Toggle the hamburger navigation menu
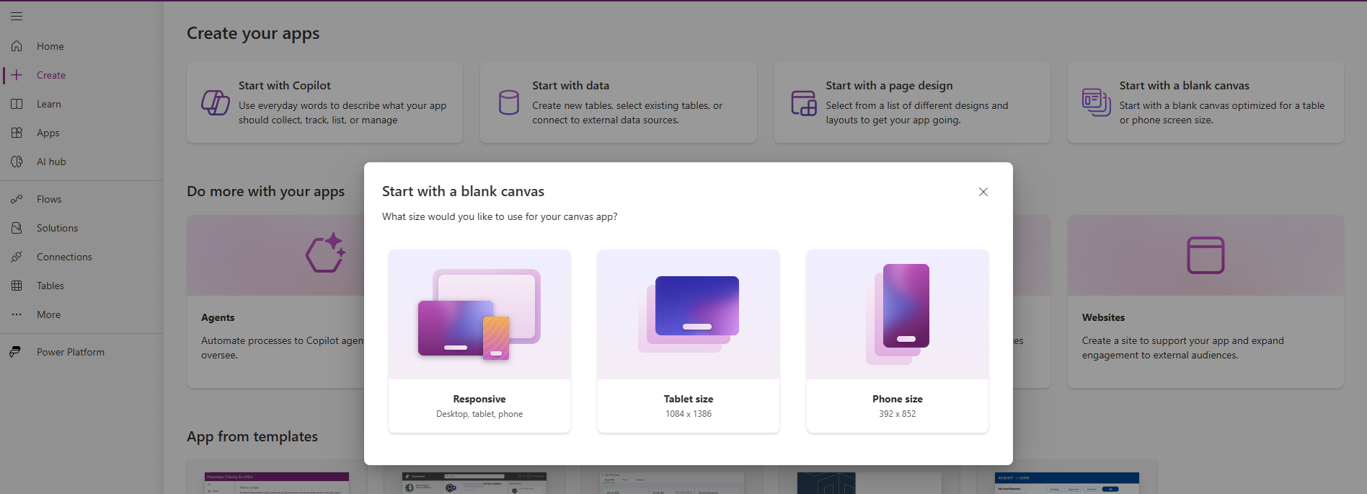 [x=17, y=16]
